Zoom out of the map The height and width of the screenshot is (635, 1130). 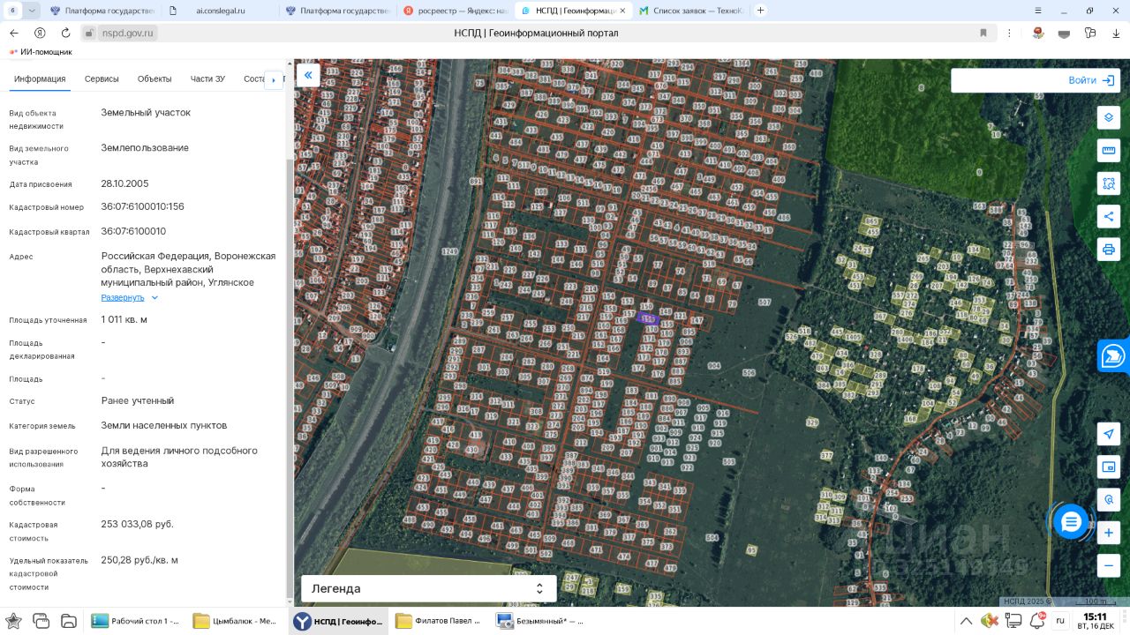coord(1109,565)
